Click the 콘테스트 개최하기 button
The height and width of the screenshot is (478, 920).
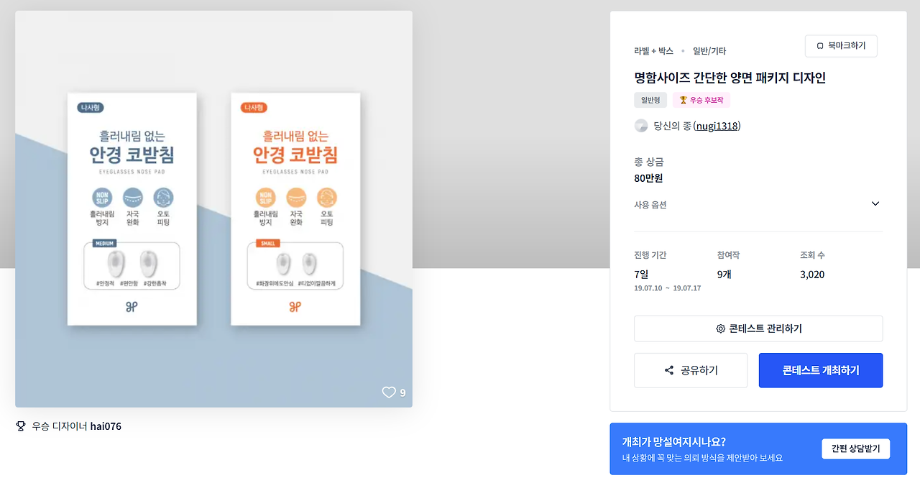(x=821, y=371)
